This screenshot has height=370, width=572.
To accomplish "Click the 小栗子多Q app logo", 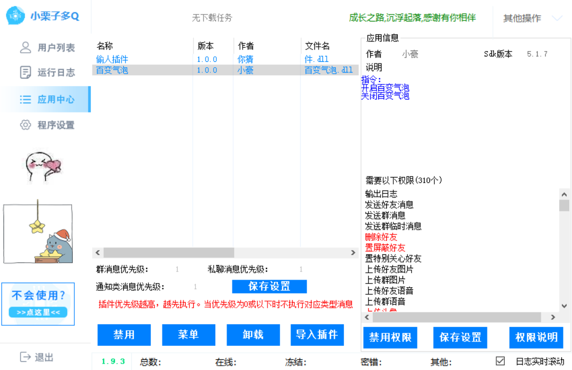I will pyautogui.click(x=15, y=16).
